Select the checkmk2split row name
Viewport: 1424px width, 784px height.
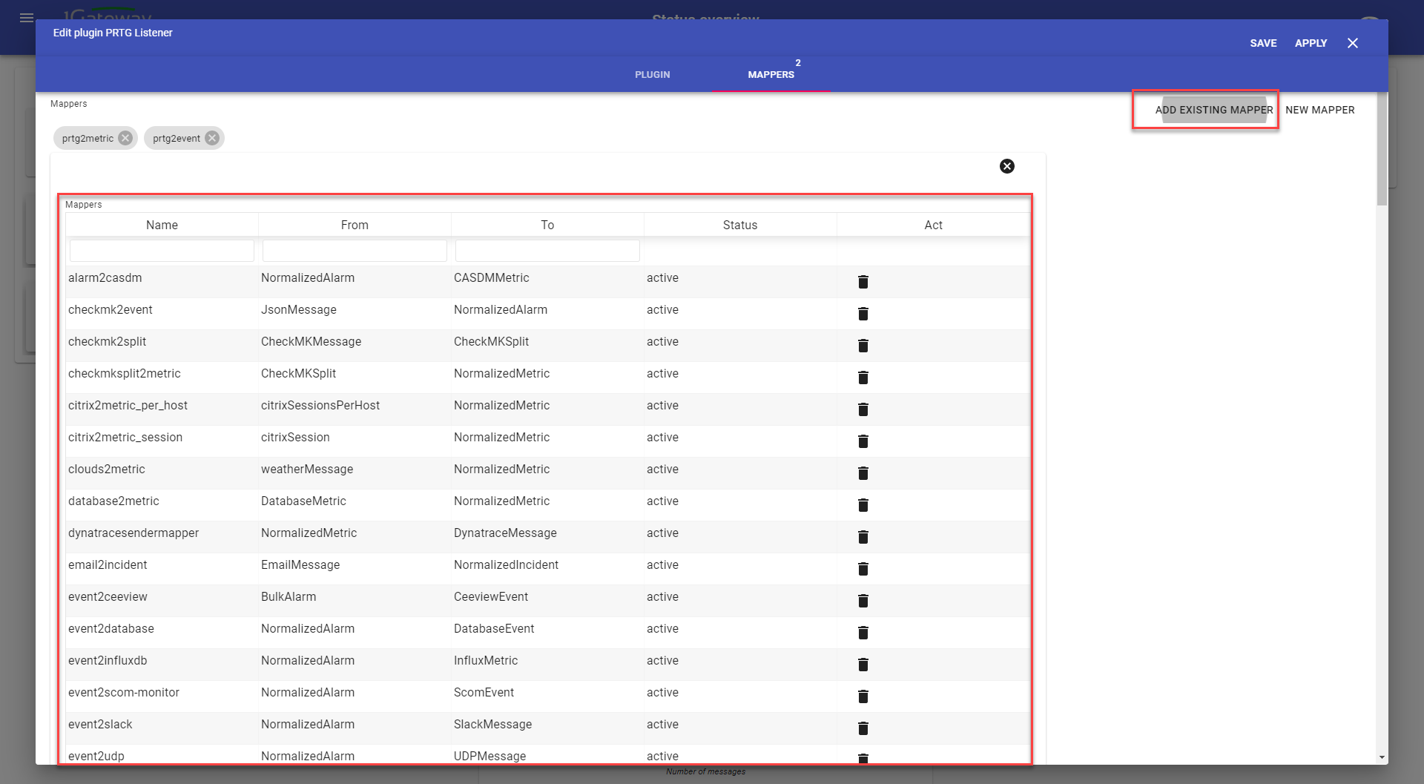click(x=107, y=341)
